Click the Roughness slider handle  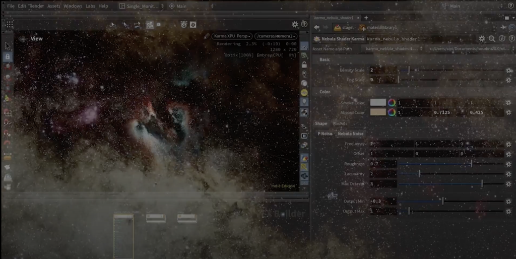pos(472,164)
